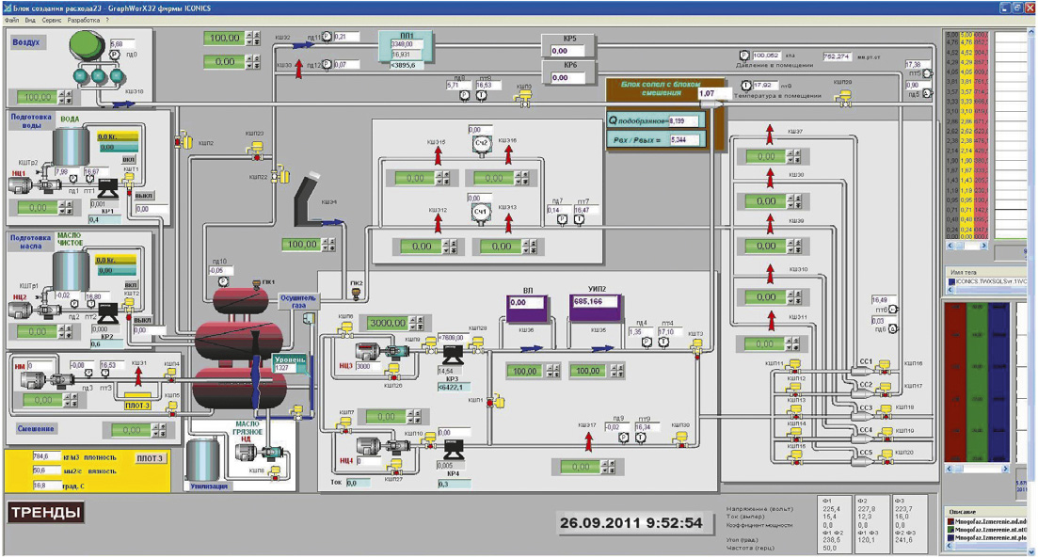The height and width of the screenshot is (558, 1038).
Task: Click the Утилизация label button
Action: pyautogui.click(x=209, y=486)
